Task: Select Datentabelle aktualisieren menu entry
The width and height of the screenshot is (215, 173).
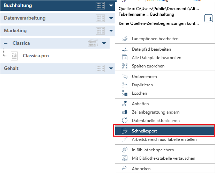Action: coord(156,121)
